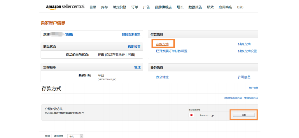The width and height of the screenshot is (299, 138).
Task: Open the 中文 language dropdown
Action: (x=75, y=136)
